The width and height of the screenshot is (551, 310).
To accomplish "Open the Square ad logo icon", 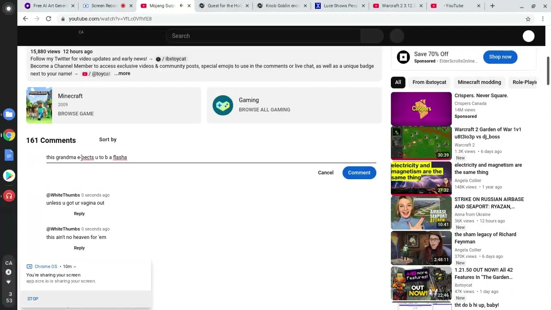I will click(403, 57).
